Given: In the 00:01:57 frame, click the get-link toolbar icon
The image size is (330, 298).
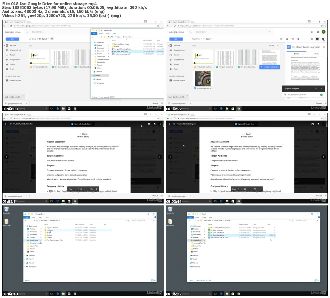Looking at the screenshot, I should click(281, 39).
